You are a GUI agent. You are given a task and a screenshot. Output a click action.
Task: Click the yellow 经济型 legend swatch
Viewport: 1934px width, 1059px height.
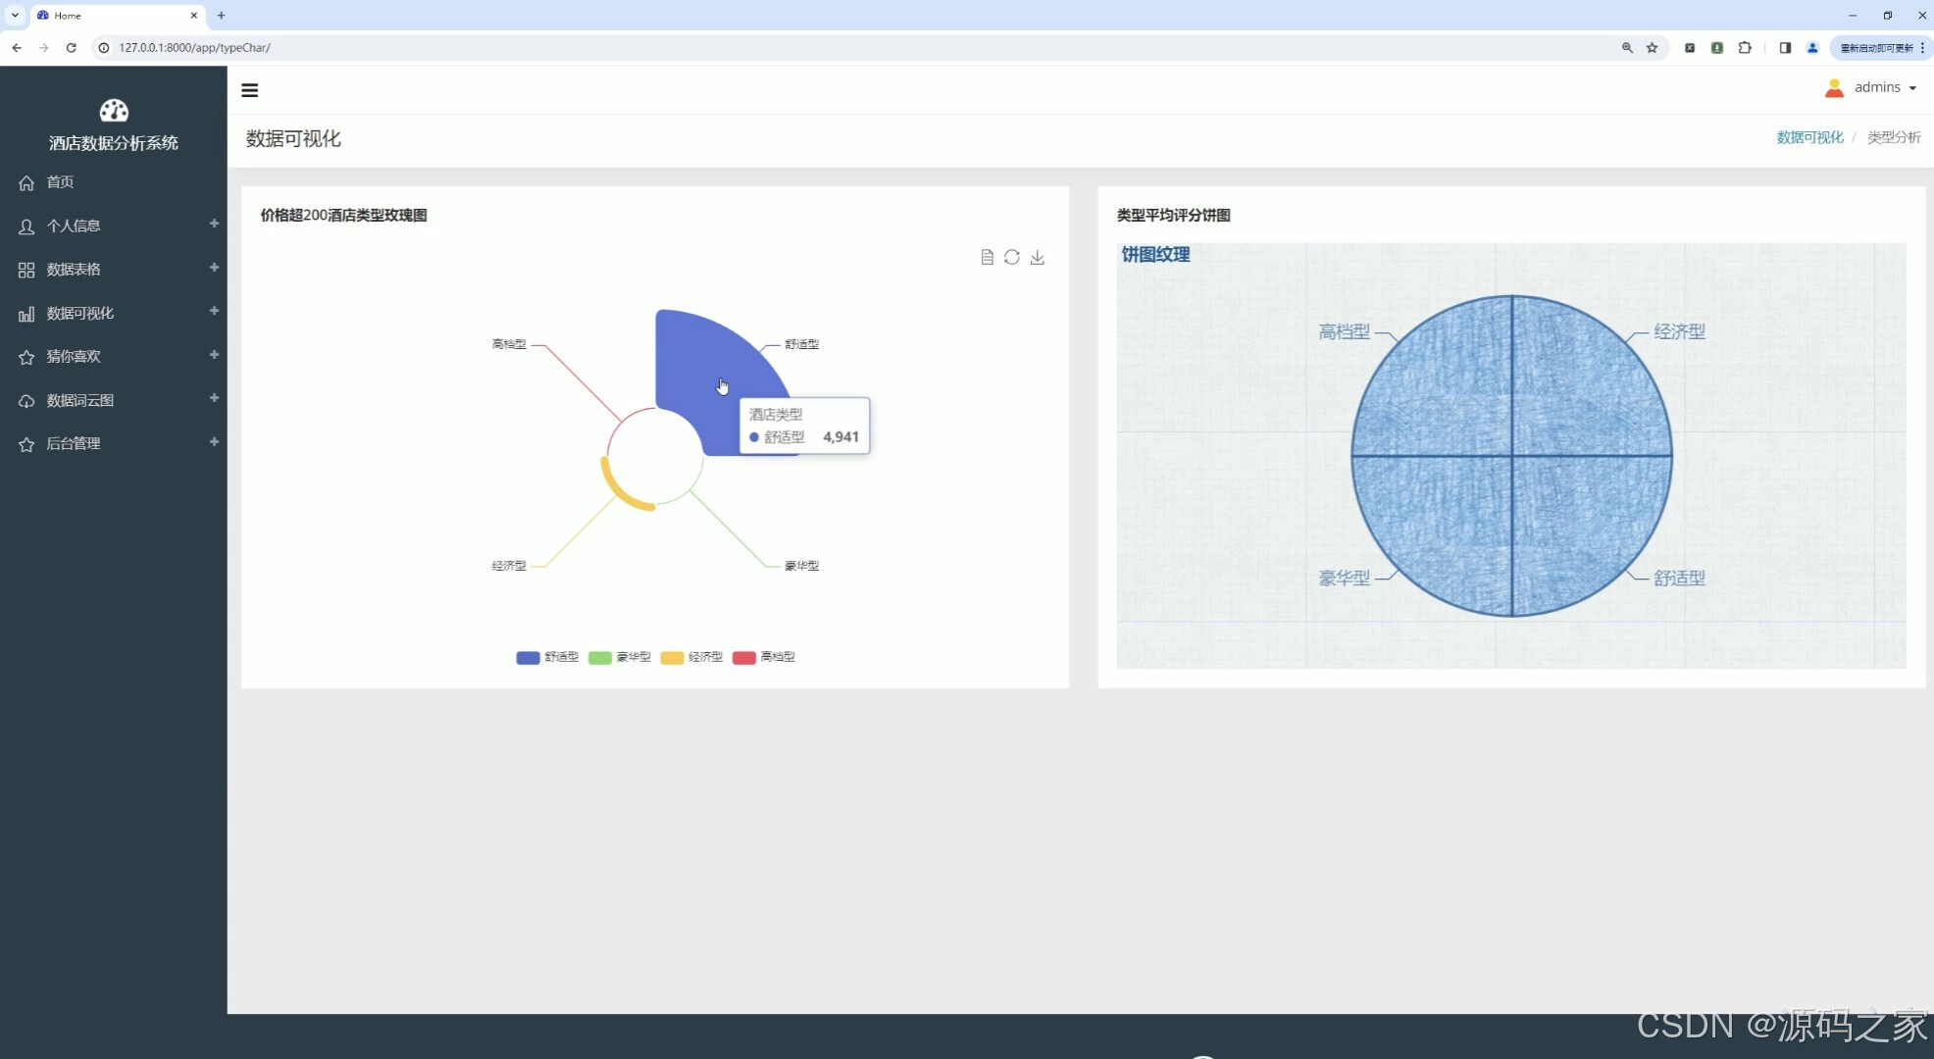[672, 657]
